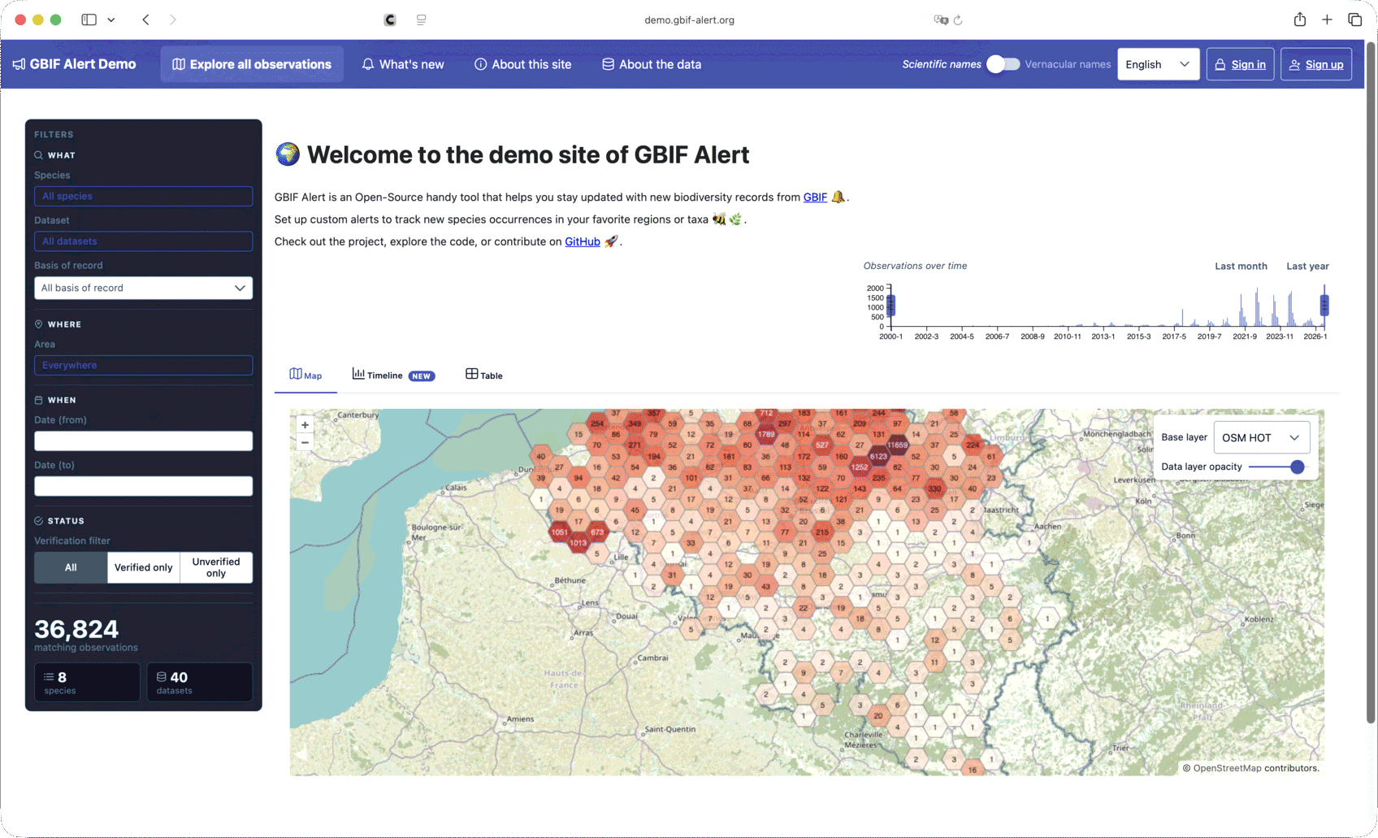Show the tab overview
The image size is (1378, 838).
(1354, 20)
